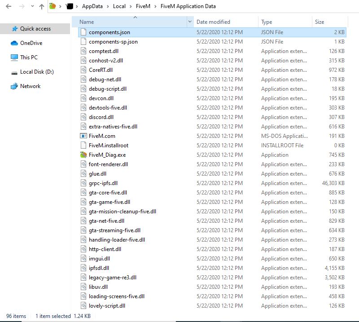Viewport: 359px width, 322px height.
Task: Select loading-screens-five.dll file name
Action: pyautogui.click(x=117, y=296)
